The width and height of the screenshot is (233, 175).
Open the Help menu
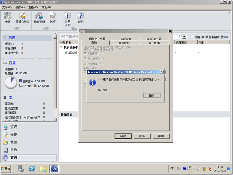(46, 7)
